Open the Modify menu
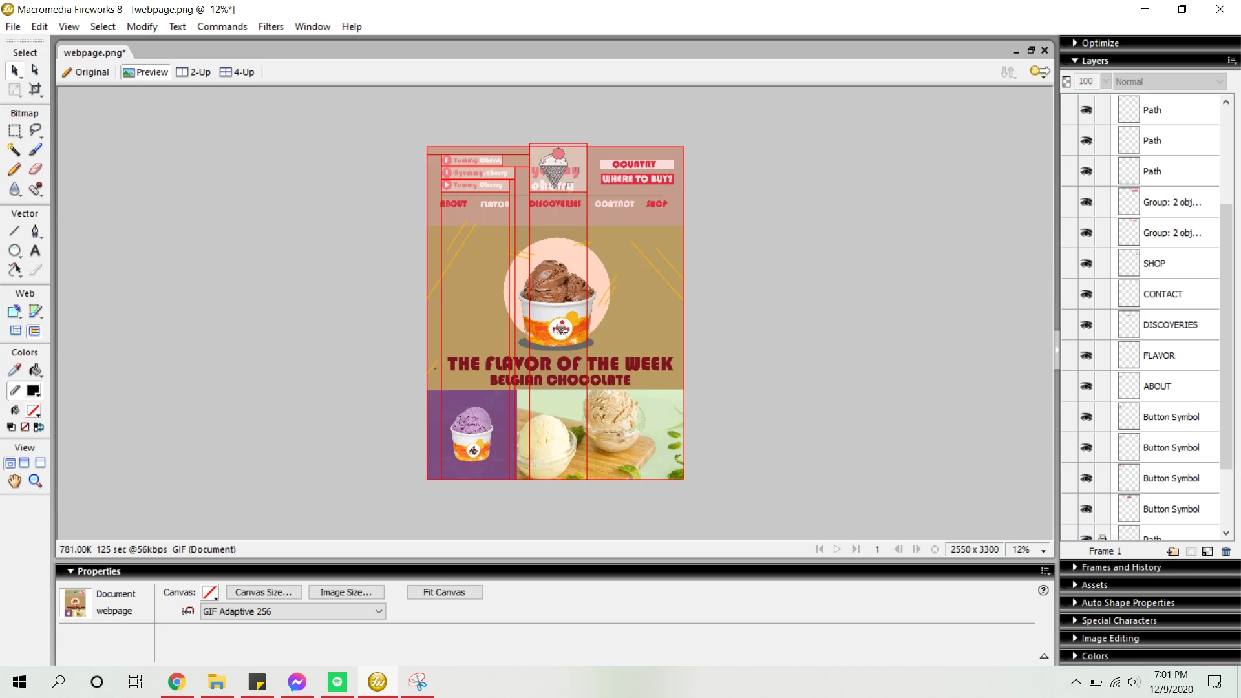 tap(142, 26)
